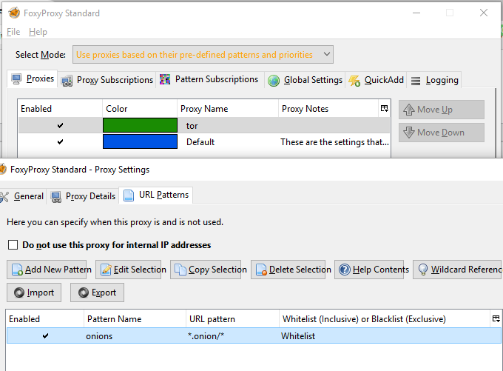The height and width of the screenshot is (371, 503).
Task: Click the Proxy Subscriptions computer icon
Action: click(67, 81)
